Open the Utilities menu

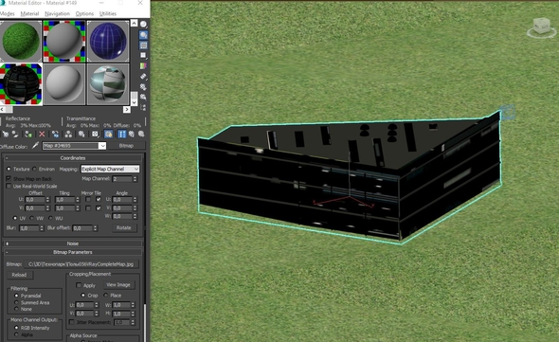[108, 13]
